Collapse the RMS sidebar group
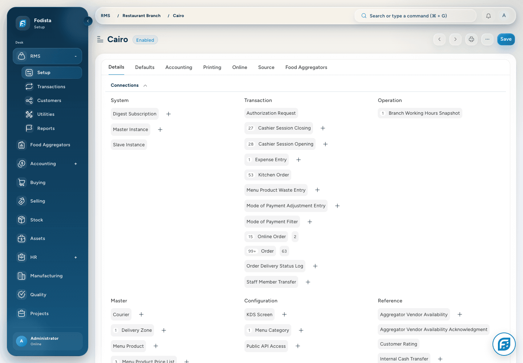The height and width of the screenshot is (363, 523). click(76, 56)
